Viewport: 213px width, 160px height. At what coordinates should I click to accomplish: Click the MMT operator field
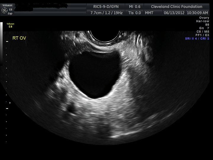(149, 13)
